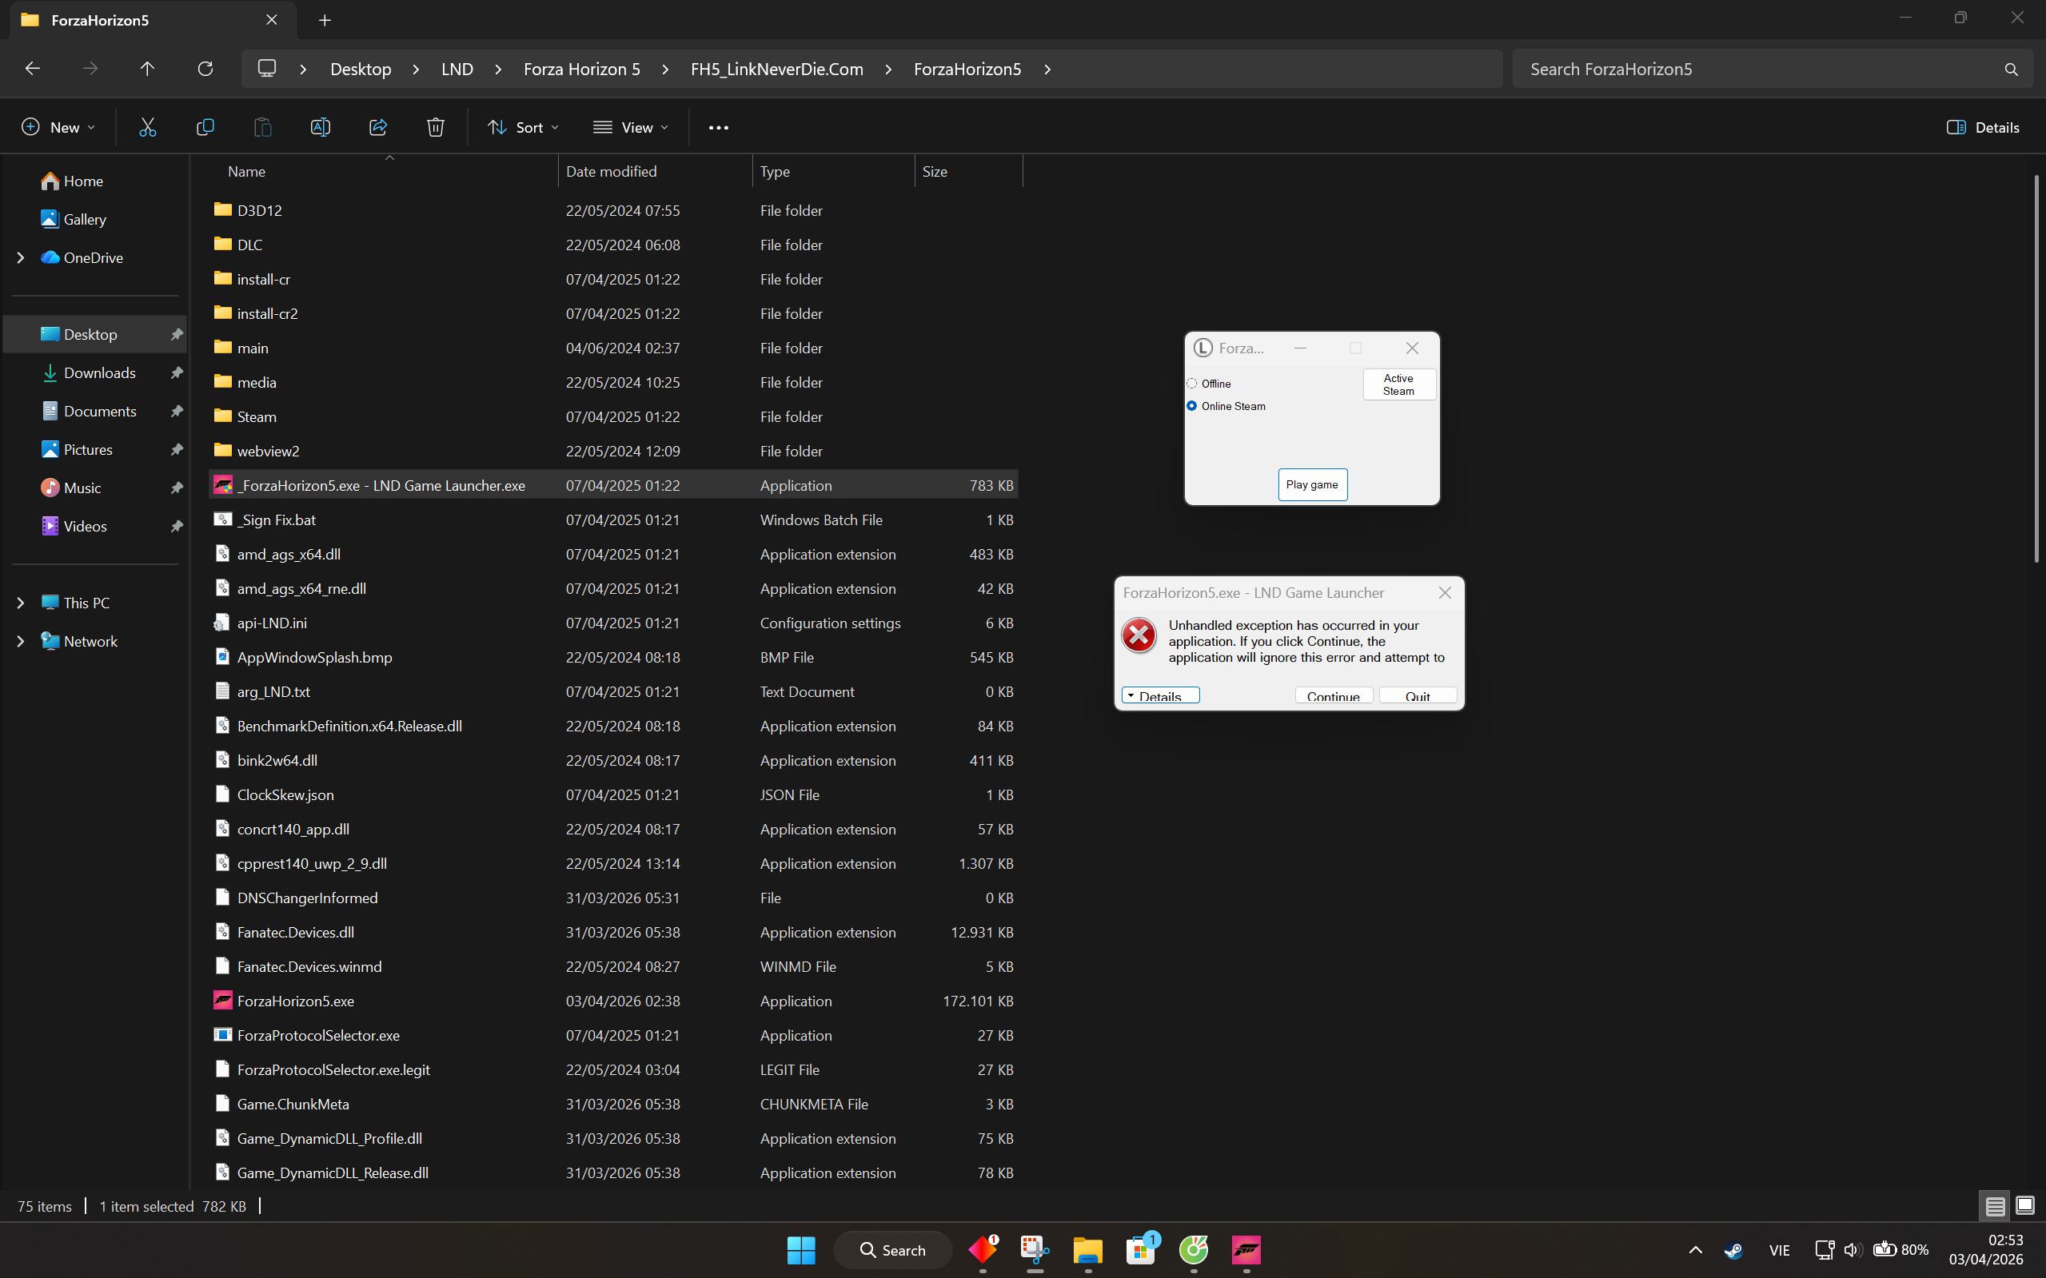Click the Cut scissors icon

pos(148,128)
